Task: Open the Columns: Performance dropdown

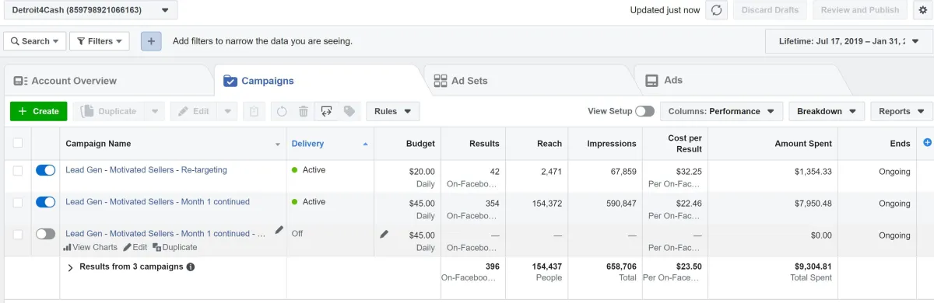Action: pos(722,111)
